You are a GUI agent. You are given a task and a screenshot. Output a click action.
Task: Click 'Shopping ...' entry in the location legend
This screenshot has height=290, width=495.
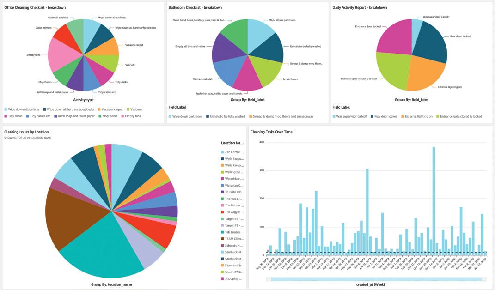[232, 278]
